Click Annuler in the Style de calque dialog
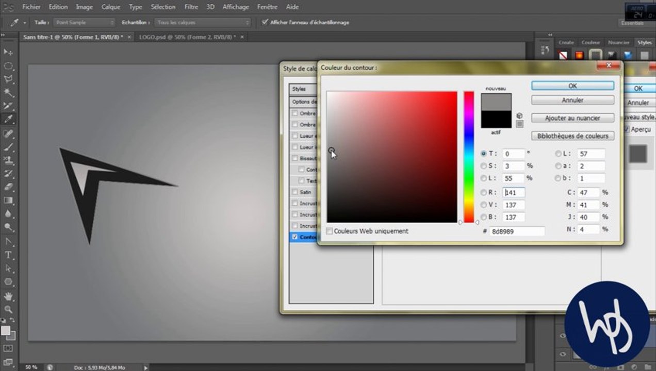This screenshot has height=371, width=656. (x=638, y=103)
